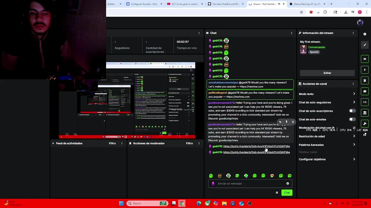Open Acciones de canal three-dot menu
This screenshot has width=371, height=208.
[353, 84]
